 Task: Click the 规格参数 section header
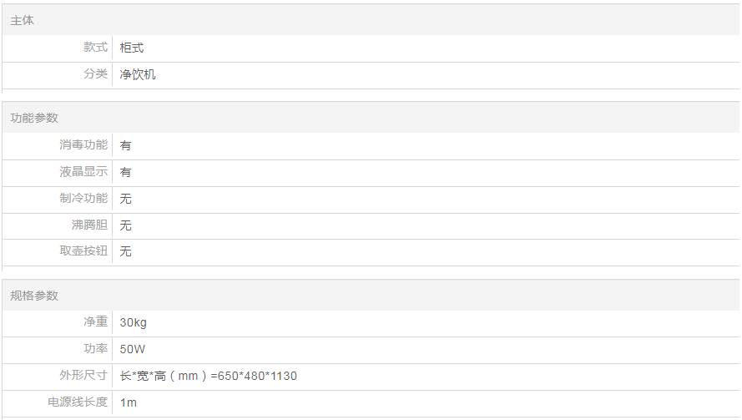tap(34, 296)
